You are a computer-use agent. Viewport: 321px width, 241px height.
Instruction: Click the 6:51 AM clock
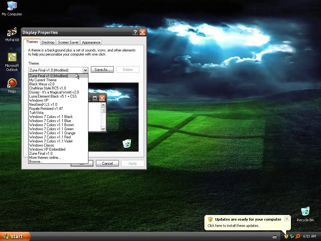pyautogui.click(x=309, y=236)
